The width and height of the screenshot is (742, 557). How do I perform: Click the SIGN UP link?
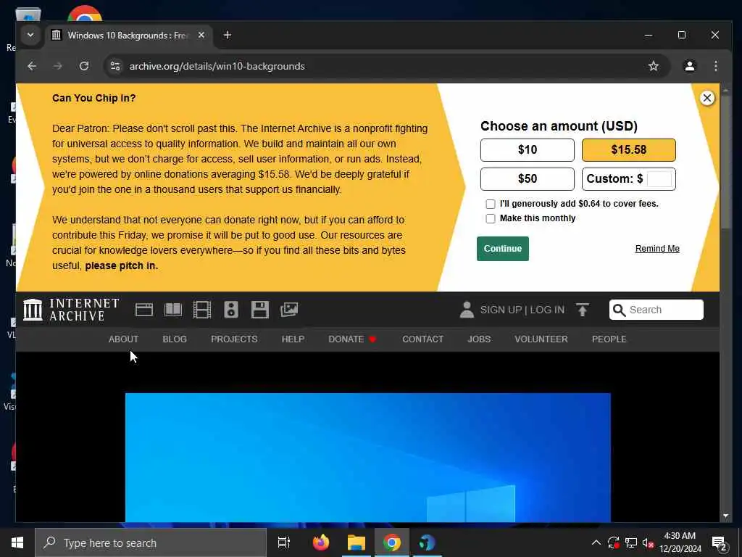[501, 310]
